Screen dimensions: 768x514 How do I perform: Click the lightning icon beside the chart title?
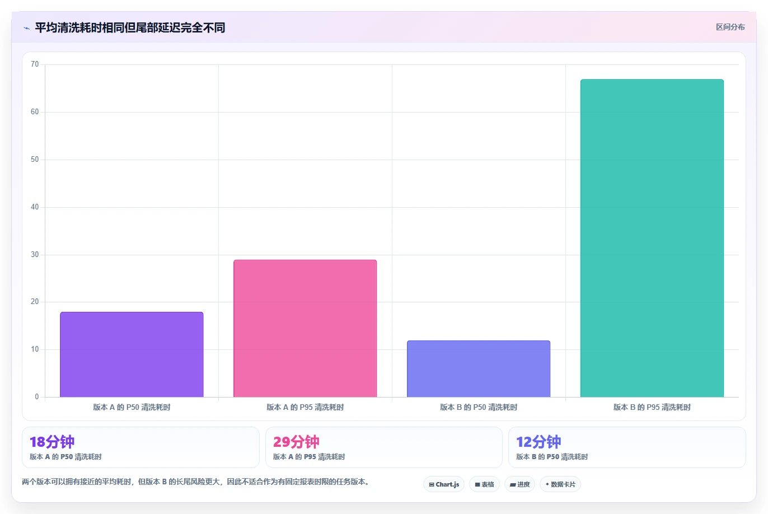point(26,28)
